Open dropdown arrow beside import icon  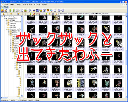point(28,11)
